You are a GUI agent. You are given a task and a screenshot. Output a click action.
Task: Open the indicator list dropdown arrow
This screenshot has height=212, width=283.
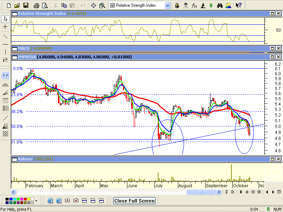click(x=167, y=6)
